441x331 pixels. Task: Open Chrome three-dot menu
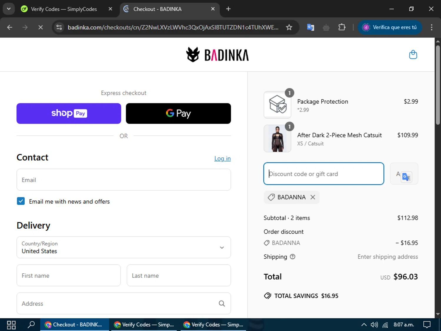pos(431,27)
